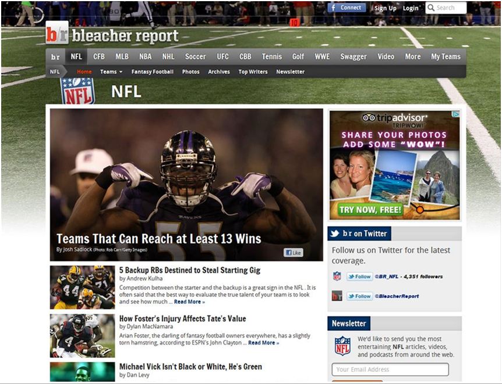Click Read More on Backup RBs article
The image size is (502, 384).
[189, 302]
